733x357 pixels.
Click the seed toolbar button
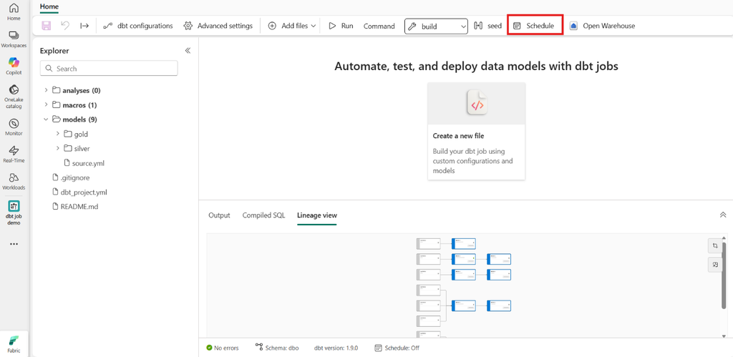[x=488, y=26]
